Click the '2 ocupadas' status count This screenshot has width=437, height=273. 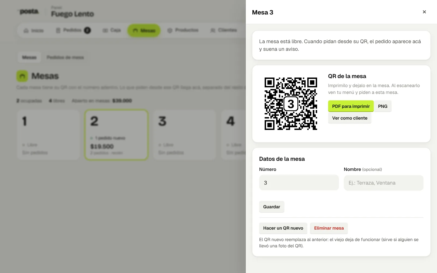(x=29, y=101)
